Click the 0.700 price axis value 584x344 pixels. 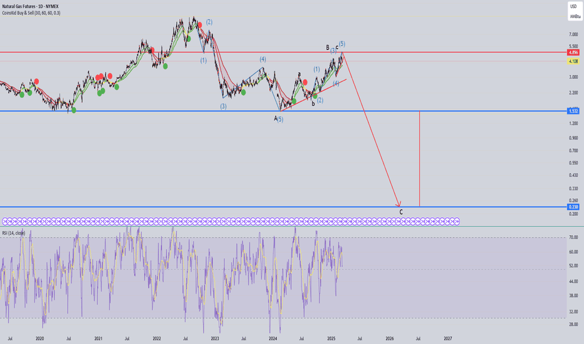click(x=573, y=151)
